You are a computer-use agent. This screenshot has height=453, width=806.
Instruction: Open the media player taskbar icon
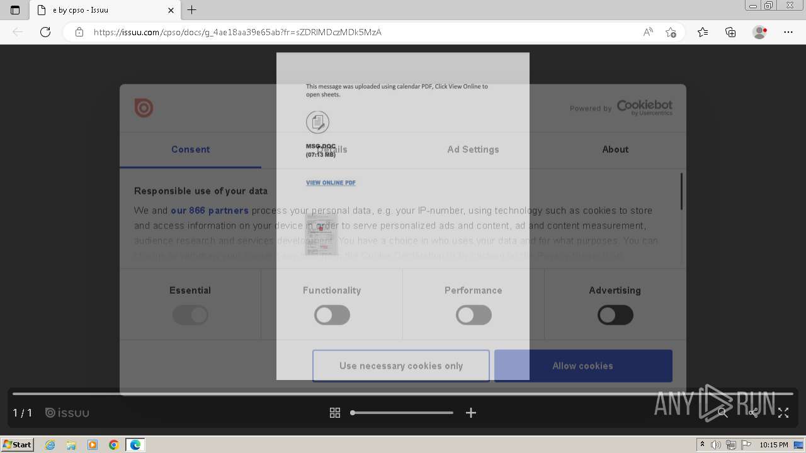pos(93,445)
